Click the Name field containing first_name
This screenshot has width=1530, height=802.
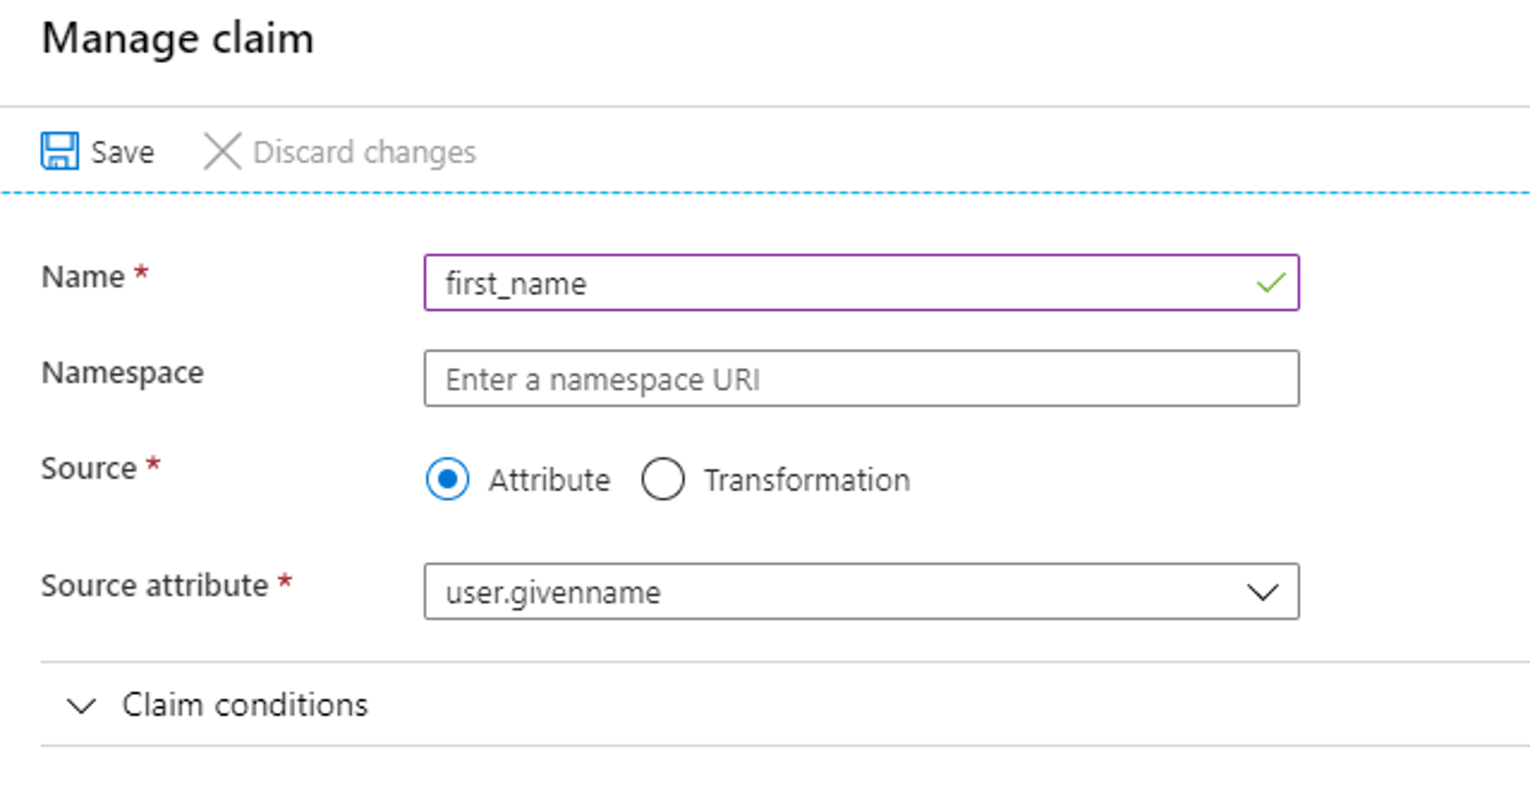click(862, 283)
